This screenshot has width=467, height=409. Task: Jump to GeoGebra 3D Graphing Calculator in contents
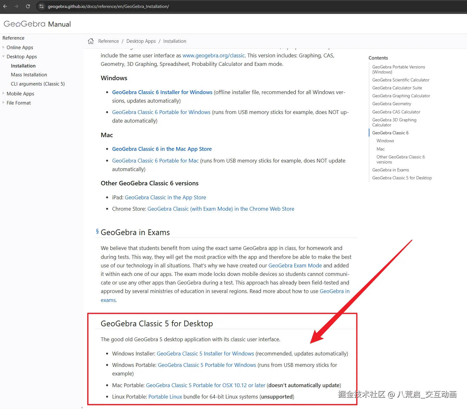click(x=394, y=122)
